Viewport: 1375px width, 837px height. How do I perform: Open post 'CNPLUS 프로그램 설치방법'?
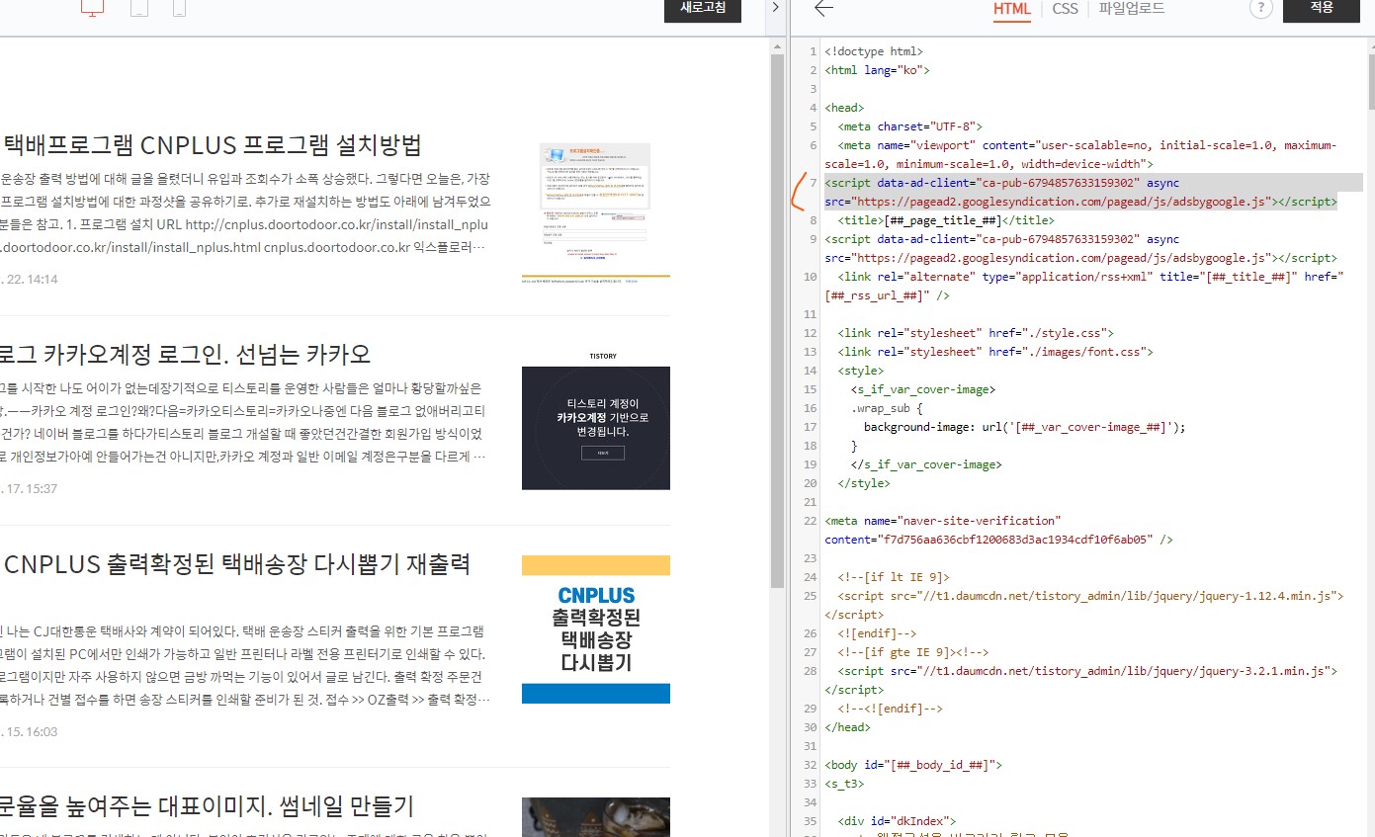[213, 144]
